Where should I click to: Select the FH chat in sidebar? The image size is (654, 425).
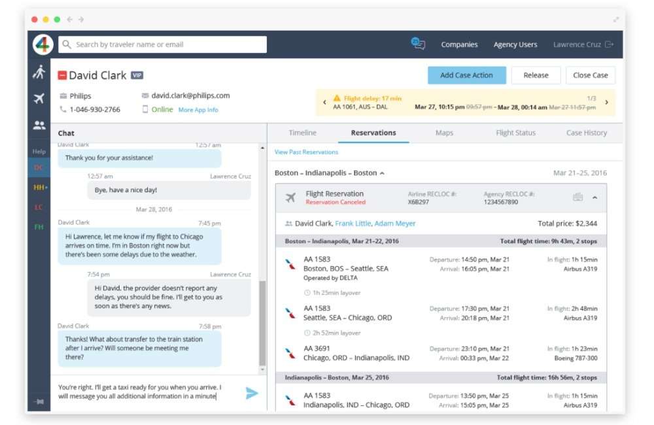point(39,227)
